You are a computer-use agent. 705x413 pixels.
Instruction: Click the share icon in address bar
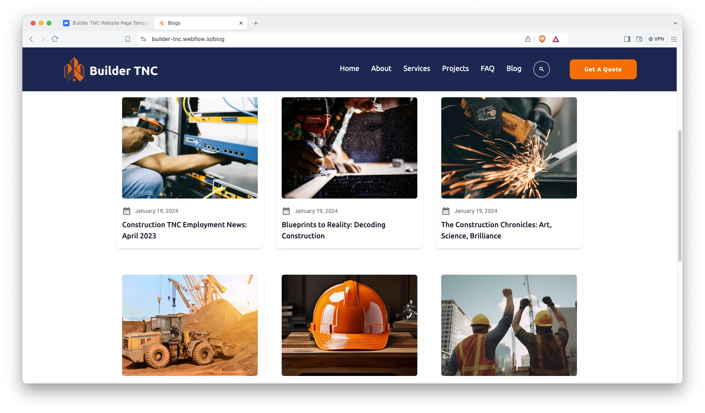point(527,39)
